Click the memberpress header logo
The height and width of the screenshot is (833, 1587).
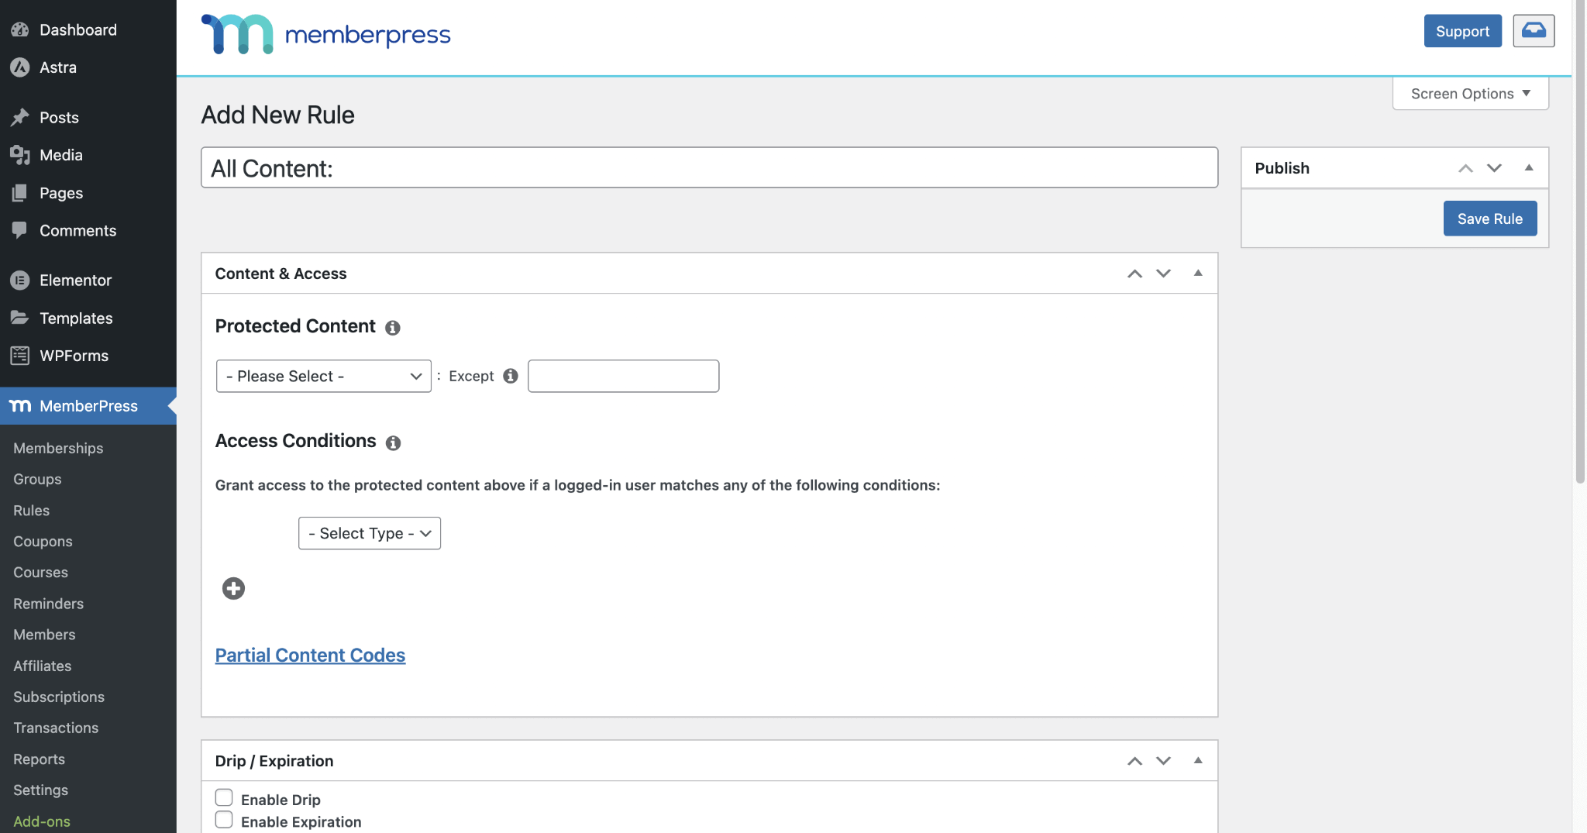325,35
